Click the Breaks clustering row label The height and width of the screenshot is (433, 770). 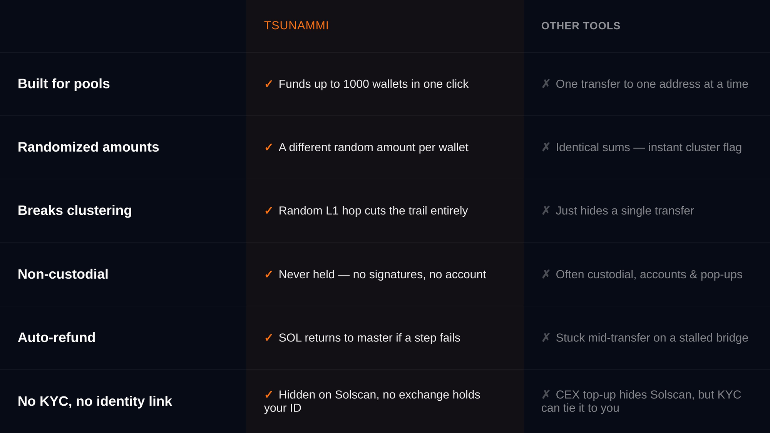click(75, 211)
